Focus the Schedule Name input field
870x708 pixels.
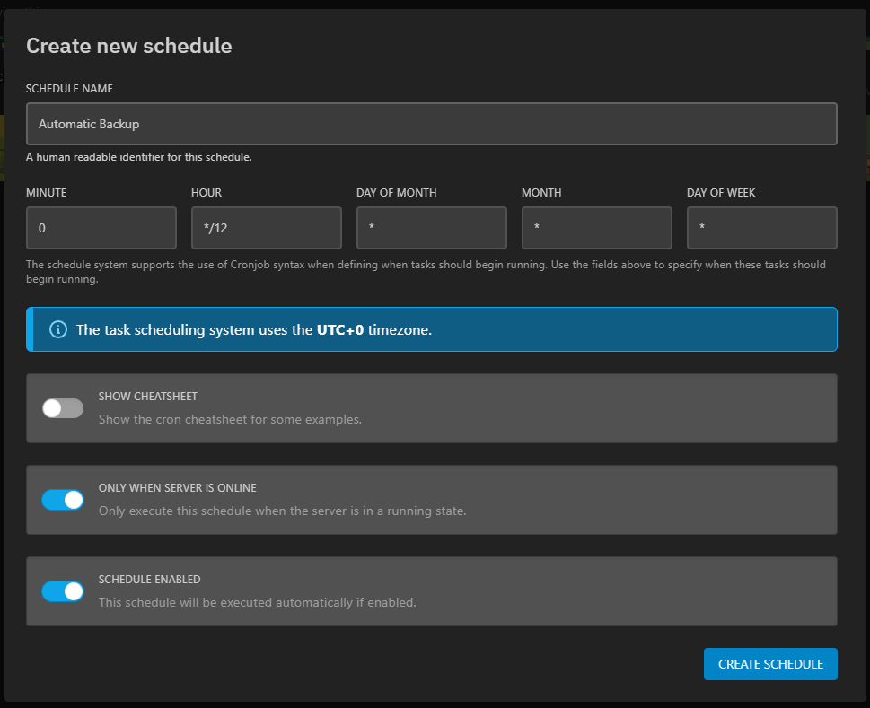coord(431,124)
